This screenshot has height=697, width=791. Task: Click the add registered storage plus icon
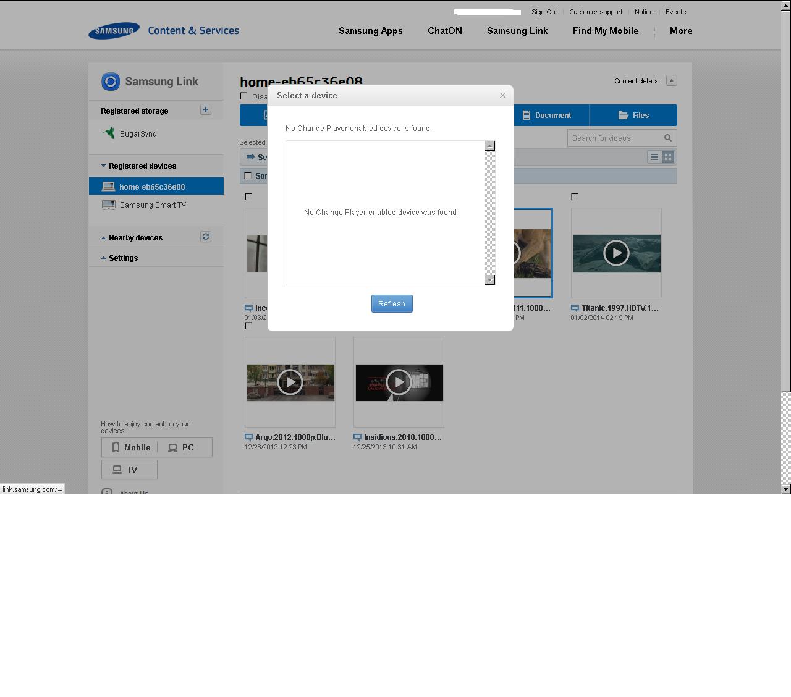click(206, 109)
